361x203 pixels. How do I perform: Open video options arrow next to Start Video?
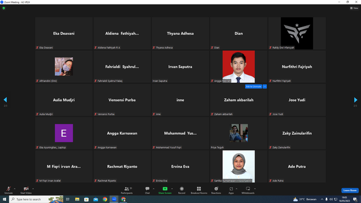(x=33, y=189)
